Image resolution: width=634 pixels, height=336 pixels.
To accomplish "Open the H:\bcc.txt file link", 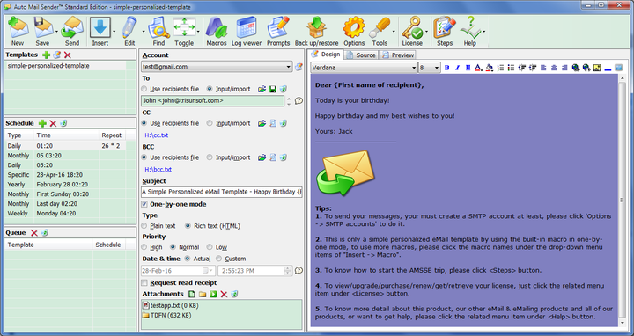I will (158, 170).
